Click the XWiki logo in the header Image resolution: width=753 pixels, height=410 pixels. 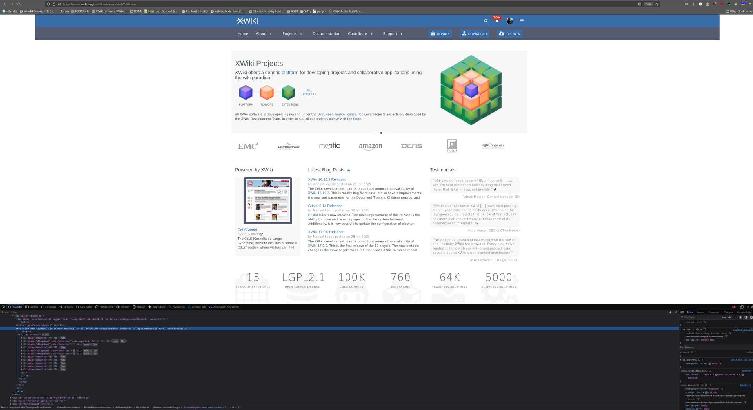247,21
